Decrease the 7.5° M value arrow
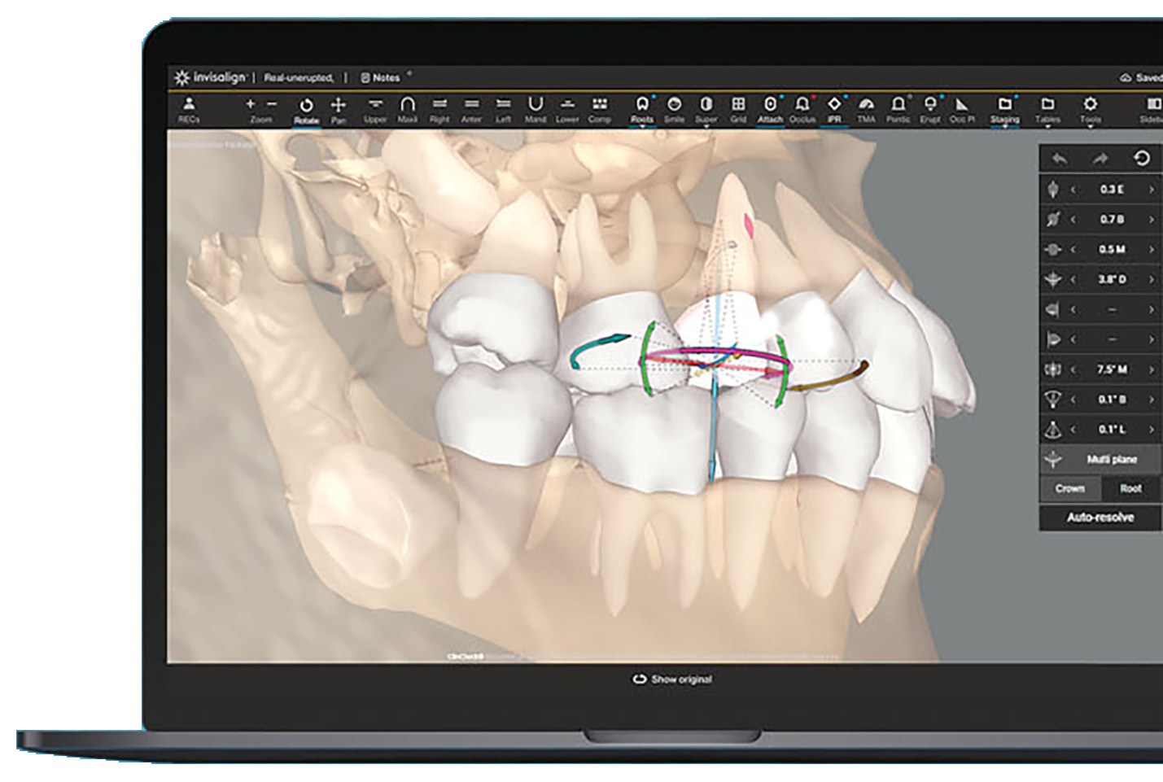1163x782 pixels. click(x=1073, y=369)
